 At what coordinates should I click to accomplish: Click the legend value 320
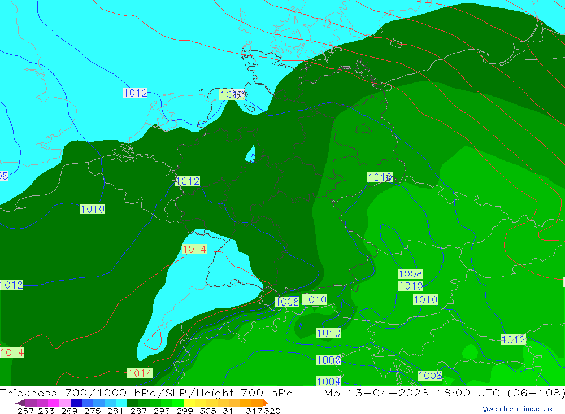(272, 411)
